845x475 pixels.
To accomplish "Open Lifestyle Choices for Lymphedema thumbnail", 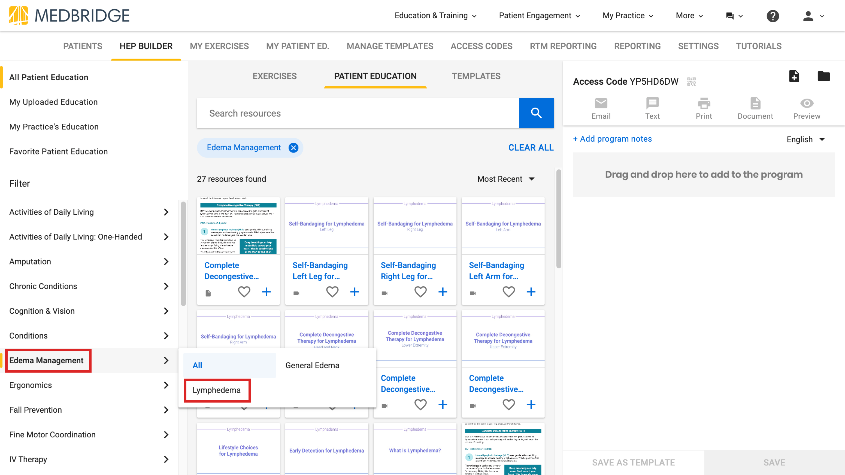I will (x=238, y=449).
